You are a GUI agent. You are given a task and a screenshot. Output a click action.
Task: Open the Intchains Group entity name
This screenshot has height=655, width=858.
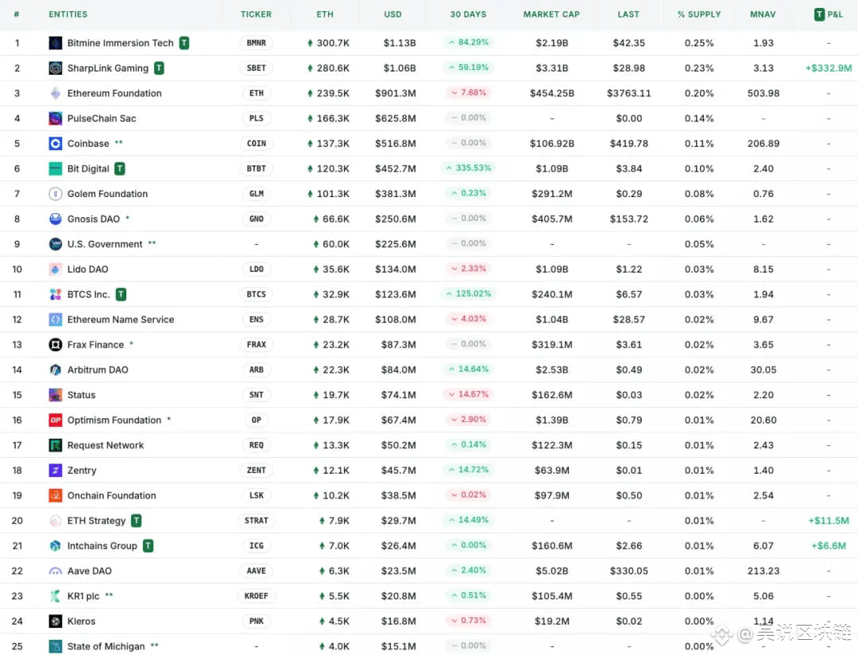[x=102, y=546]
